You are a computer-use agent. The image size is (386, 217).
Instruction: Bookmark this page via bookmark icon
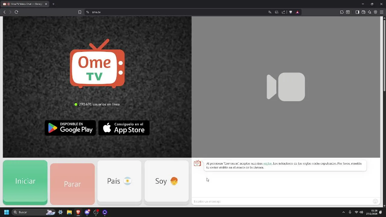coord(80,12)
